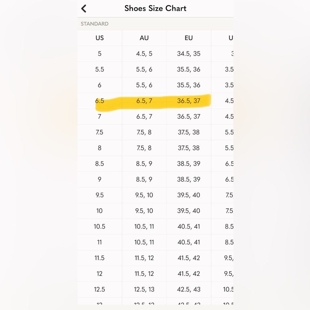
Task: Tap the back arrow icon
Action: (84, 9)
